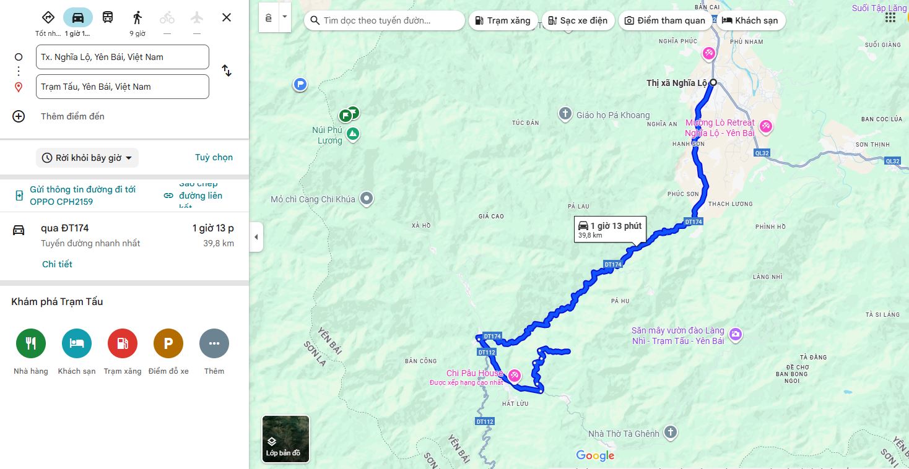Open the Rời khỏi bây giờ dropdown

pyautogui.click(x=87, y=158)
